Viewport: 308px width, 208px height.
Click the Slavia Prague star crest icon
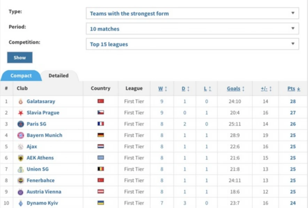pos(21,113)
